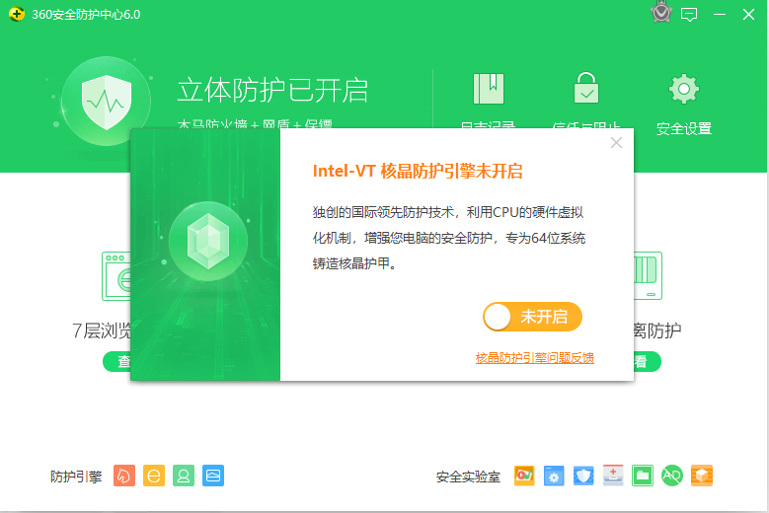Turn on the orange 未开启 switch
Screen dimensions: 769x513
coord(533,317)
